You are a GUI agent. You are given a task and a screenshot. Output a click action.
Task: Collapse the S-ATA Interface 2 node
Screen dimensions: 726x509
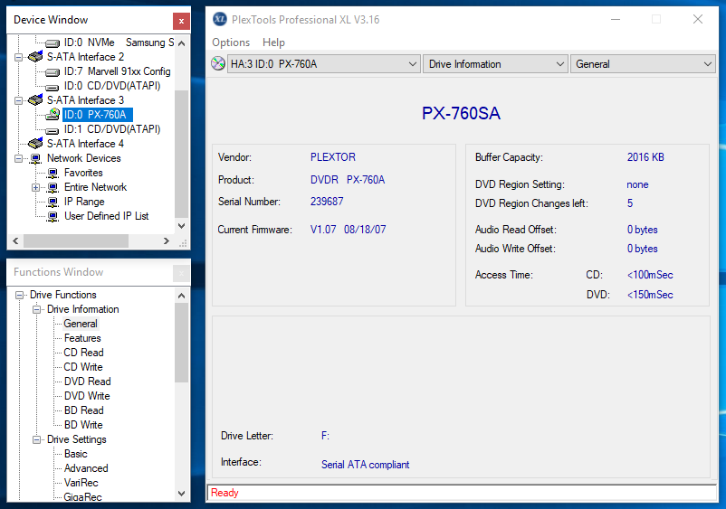pyautogui.click(x=18, y=57)
